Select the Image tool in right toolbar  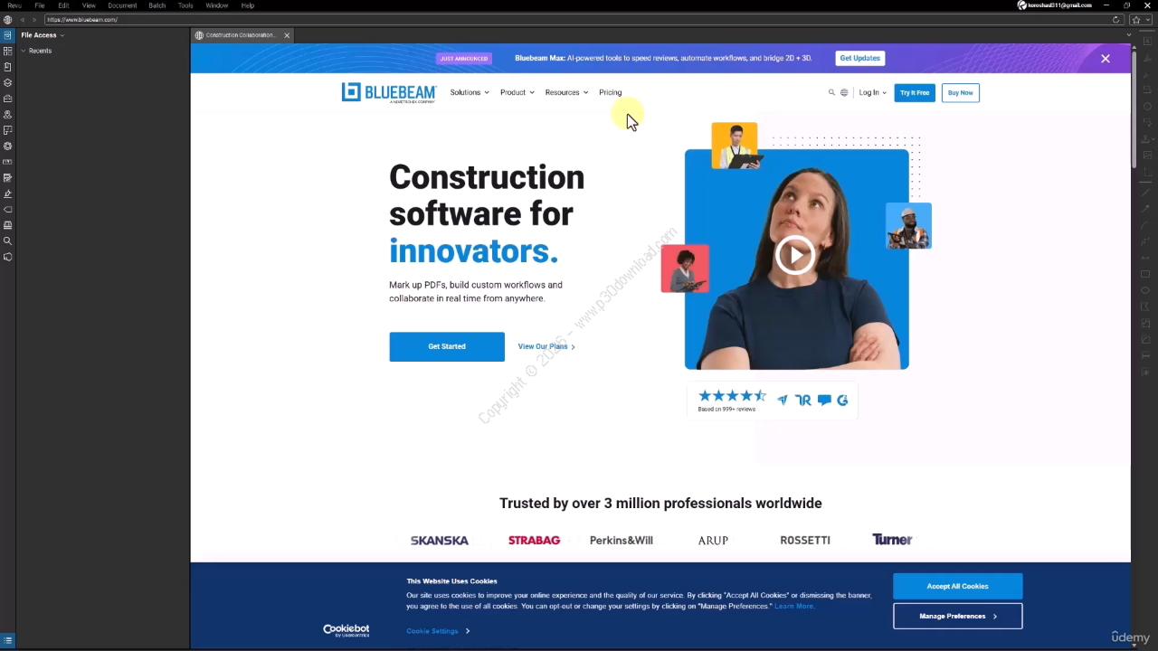point(1145,155)
